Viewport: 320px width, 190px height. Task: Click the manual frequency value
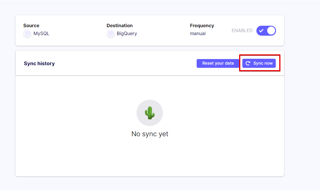tap(198, 34)
